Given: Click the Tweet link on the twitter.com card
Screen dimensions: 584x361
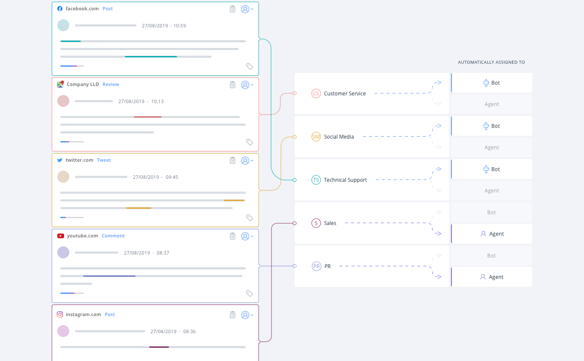Looking at the screenshot, I should [x=104, y=160].
